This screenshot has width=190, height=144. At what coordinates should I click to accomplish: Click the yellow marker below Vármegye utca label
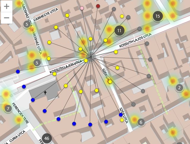pos(56,27)
